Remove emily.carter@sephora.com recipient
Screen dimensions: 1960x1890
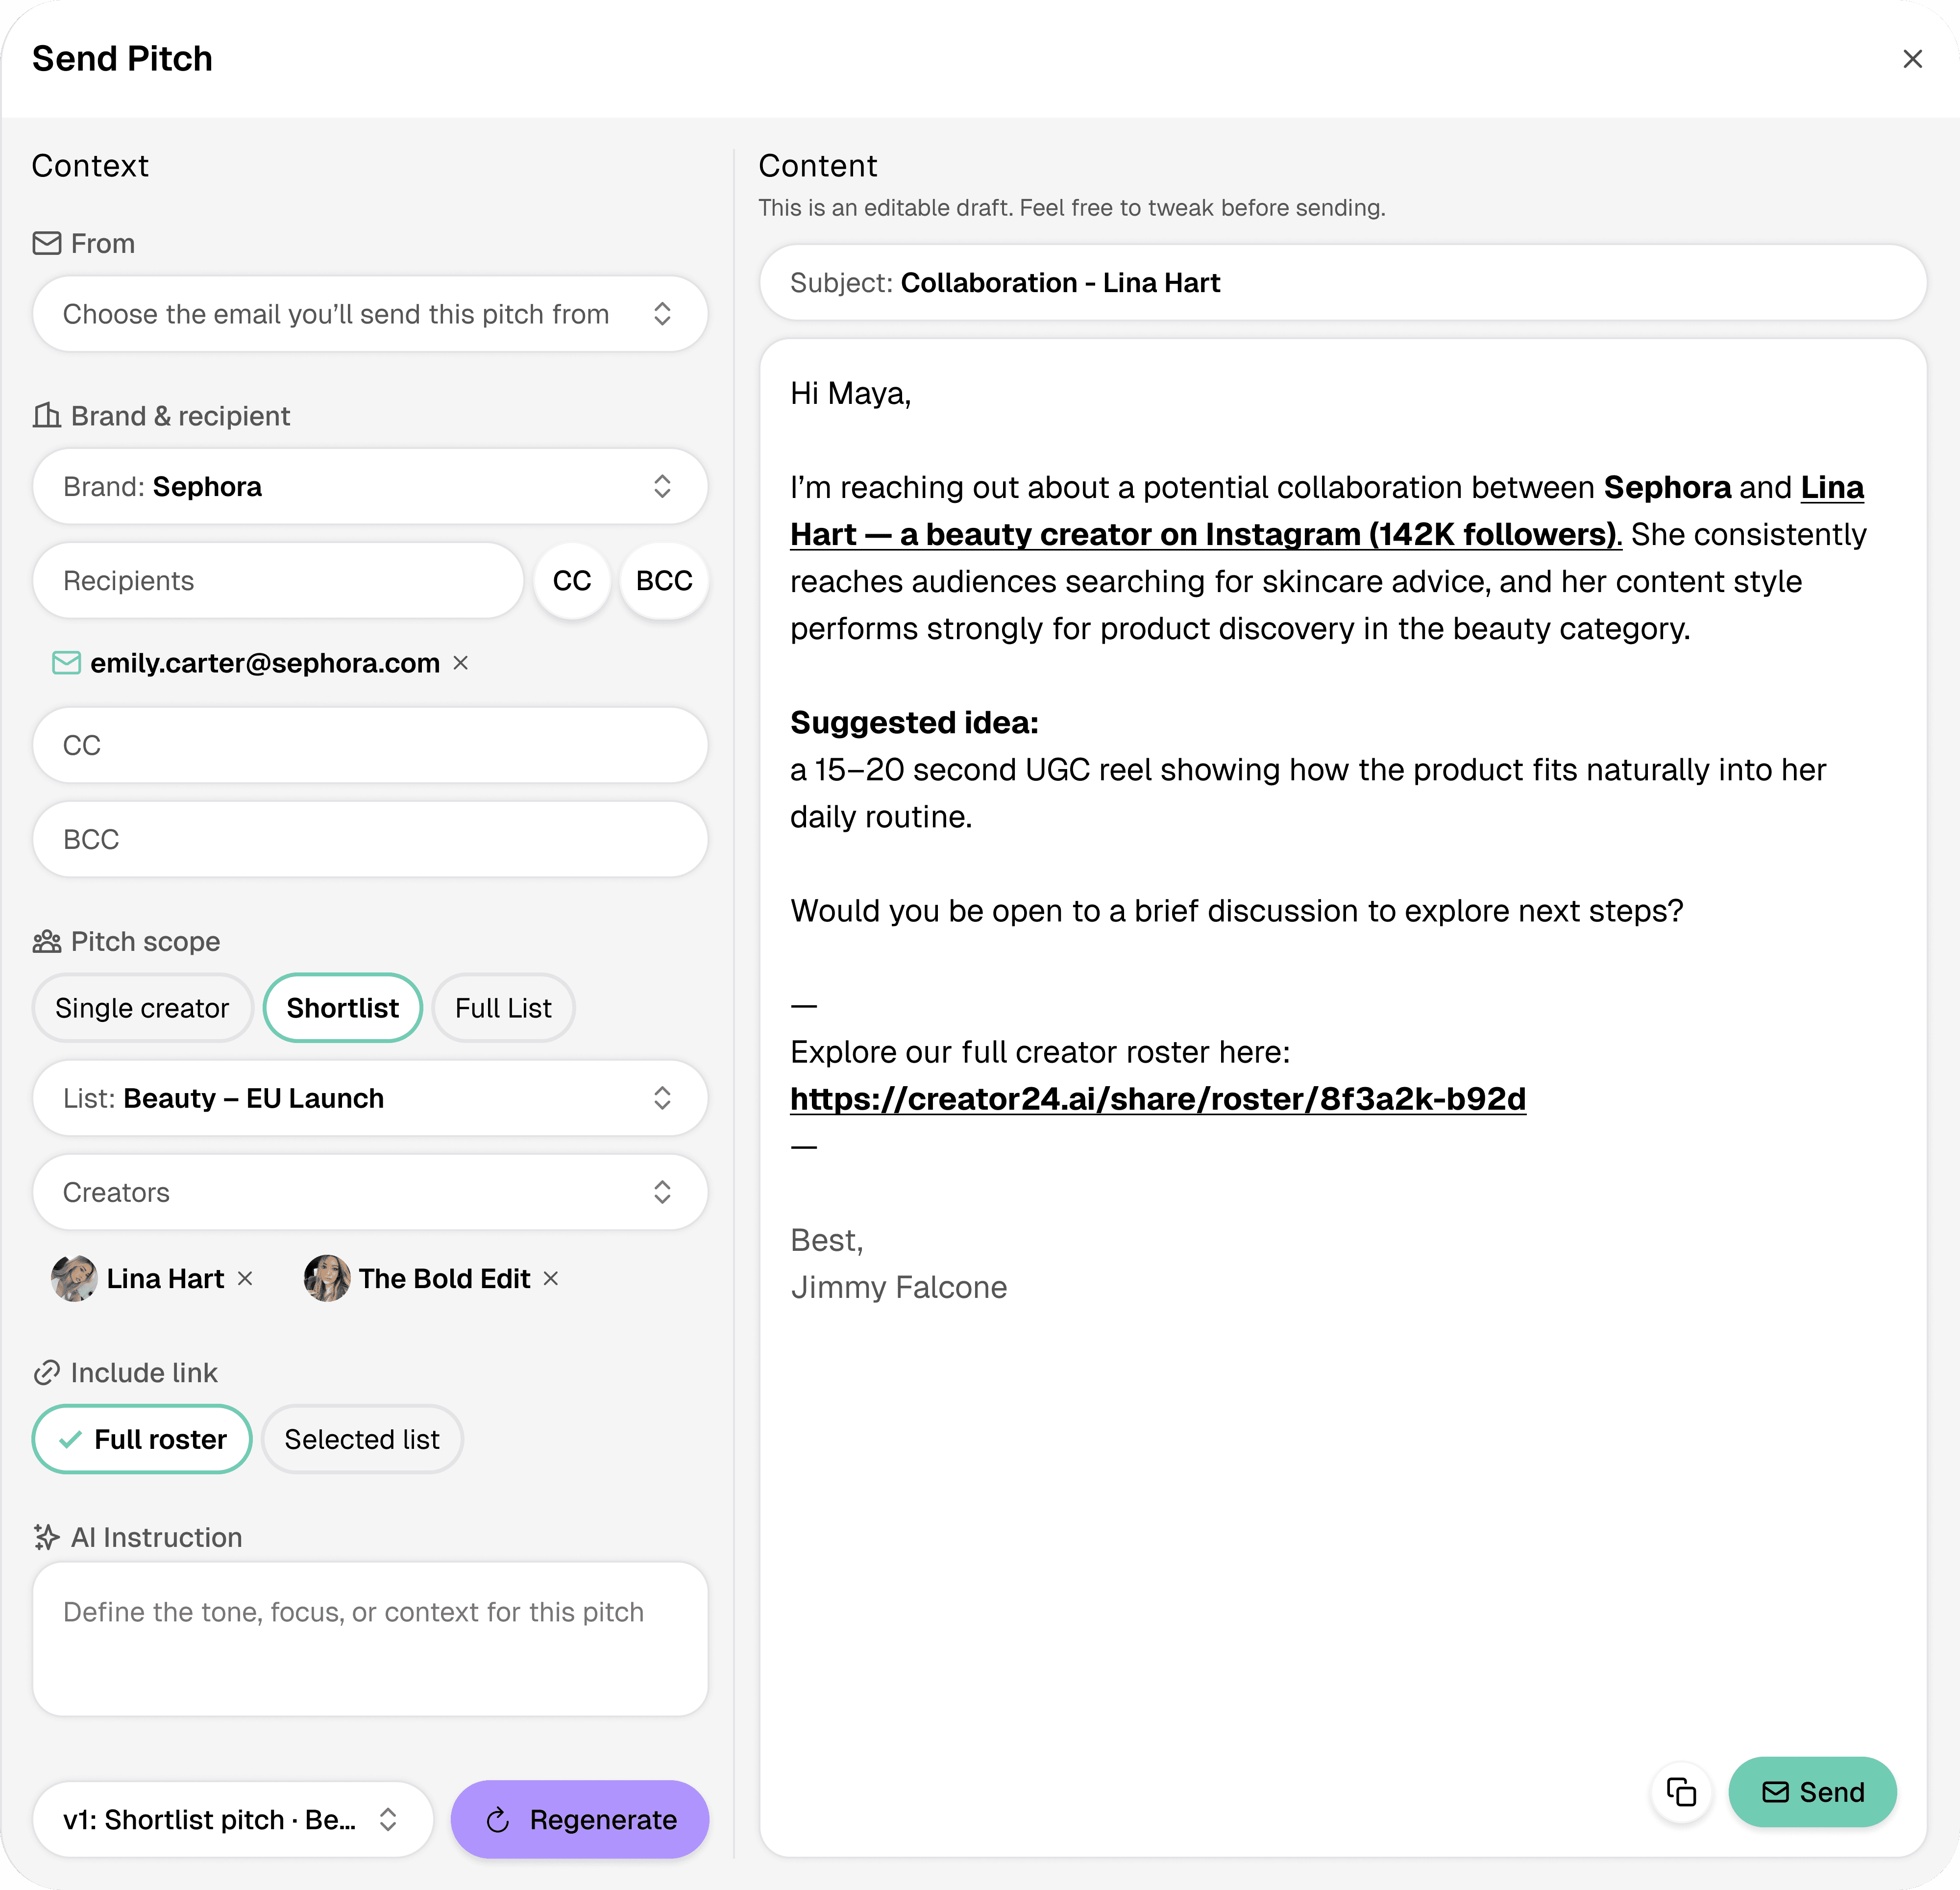click(461, 663)
